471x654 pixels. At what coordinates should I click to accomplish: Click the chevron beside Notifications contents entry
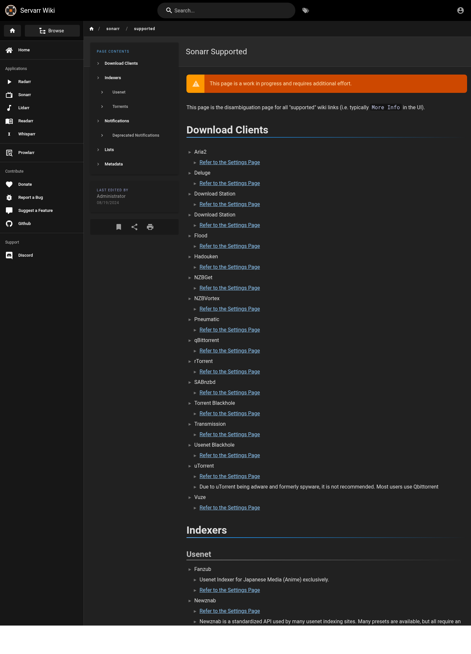point(98,121)
